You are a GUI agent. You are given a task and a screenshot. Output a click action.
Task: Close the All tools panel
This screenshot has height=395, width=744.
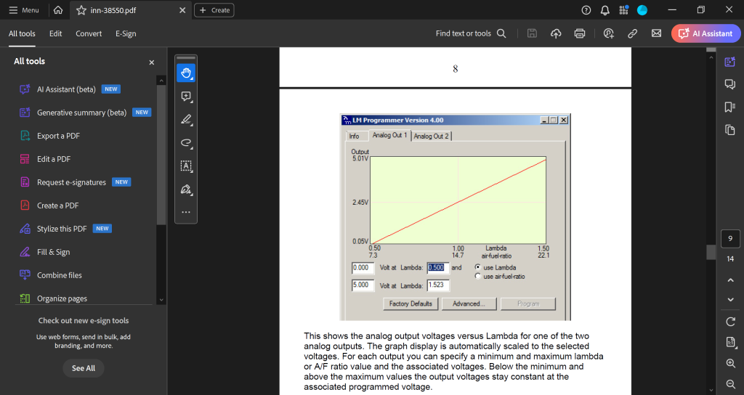[152, 62]
